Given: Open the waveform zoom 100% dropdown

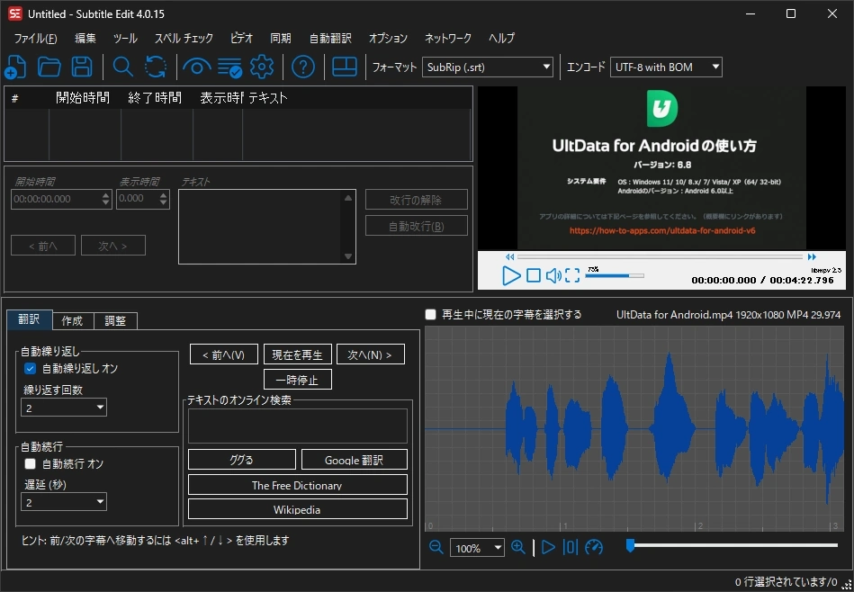Looking at the screenshot, I should click(x=477, y=548).
